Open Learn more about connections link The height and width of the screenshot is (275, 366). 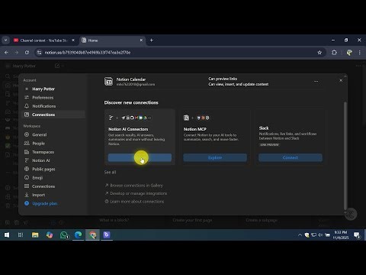tap(134, 202)
